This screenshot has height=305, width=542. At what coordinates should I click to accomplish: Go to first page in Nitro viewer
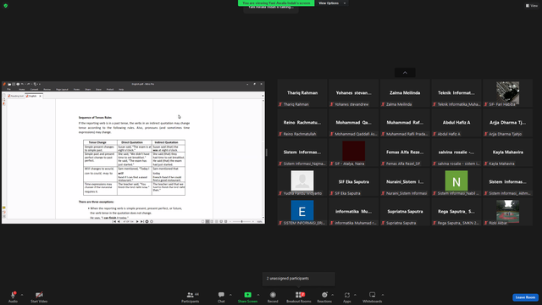click(114, 221)
